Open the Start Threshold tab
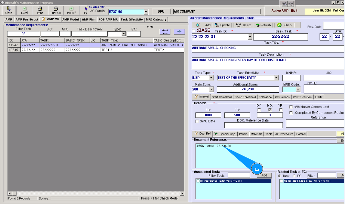Image resolution: width=345 pixels, height=204 pixels. point(222,97)
